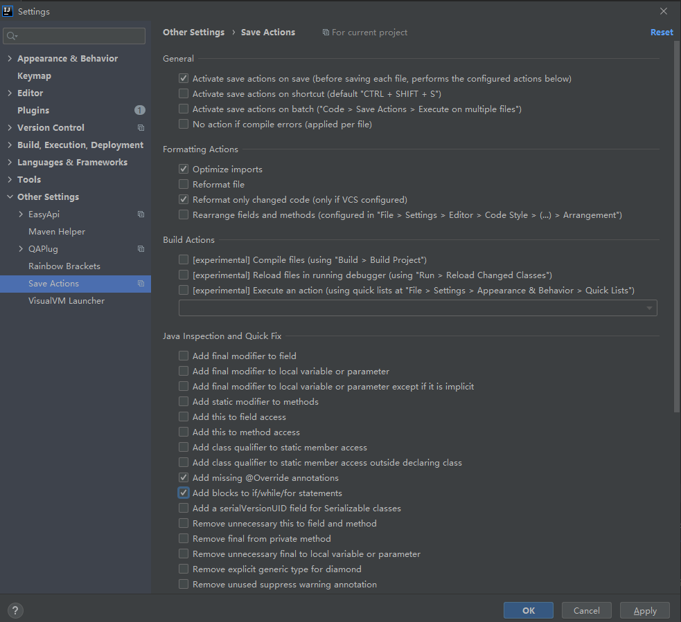Check Add final modifier to local variable or parameter

tap(184, 372)
